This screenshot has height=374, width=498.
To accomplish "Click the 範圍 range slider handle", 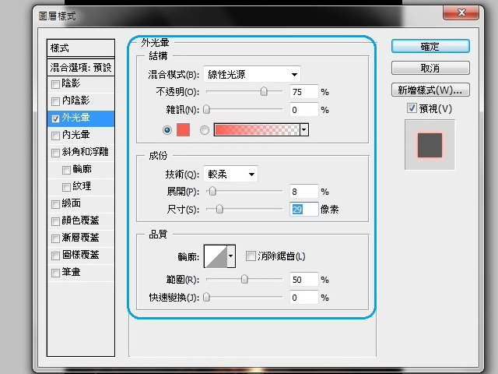I will 244,279.
